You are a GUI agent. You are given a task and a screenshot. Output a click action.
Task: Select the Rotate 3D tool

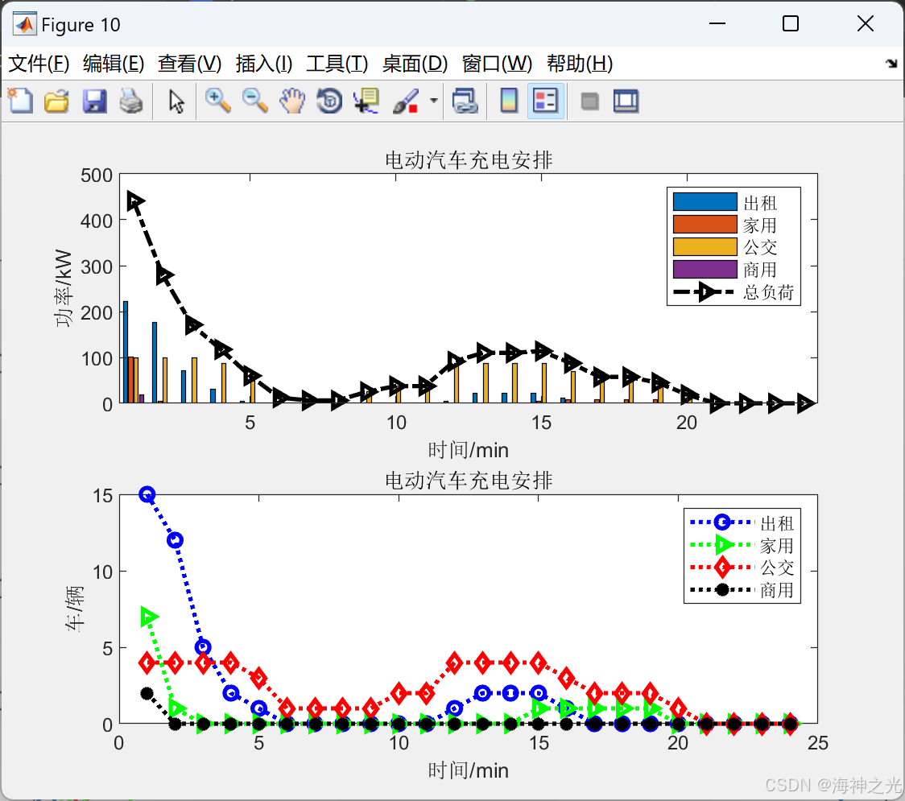pyautogui.click(x=329, y=101)
